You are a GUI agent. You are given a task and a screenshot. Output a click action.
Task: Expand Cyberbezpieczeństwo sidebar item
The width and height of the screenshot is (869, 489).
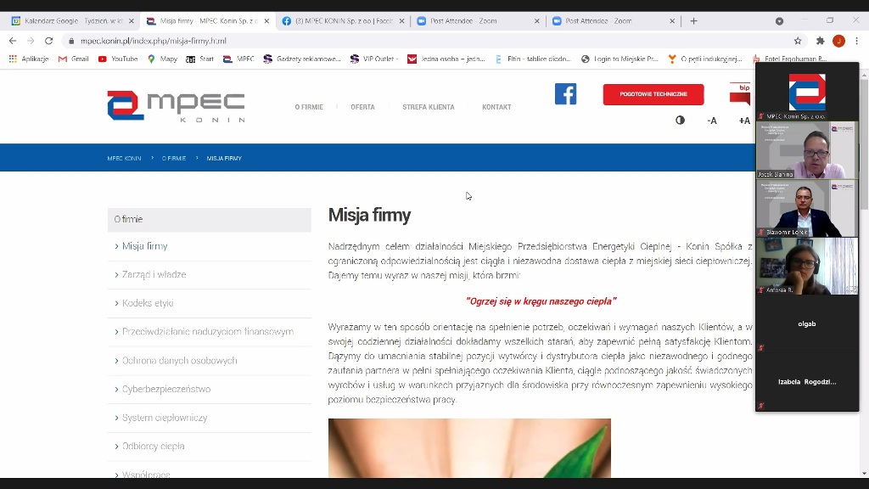[166, 389]
